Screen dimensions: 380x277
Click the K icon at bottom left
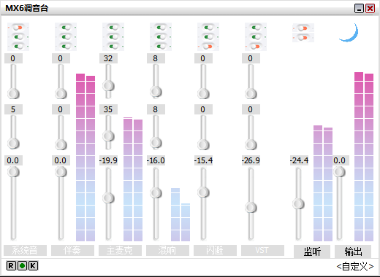click(34, 266)
